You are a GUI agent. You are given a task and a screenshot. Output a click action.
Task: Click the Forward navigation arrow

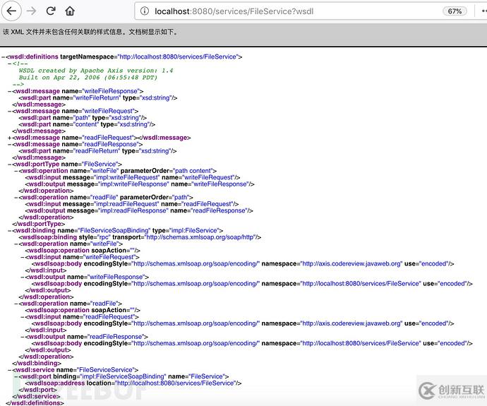[31, 11]
